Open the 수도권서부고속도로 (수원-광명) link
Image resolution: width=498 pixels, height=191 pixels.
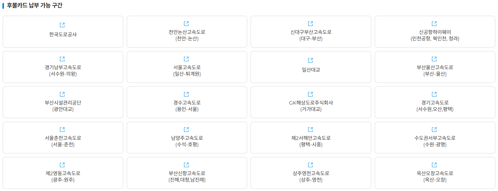434,137
